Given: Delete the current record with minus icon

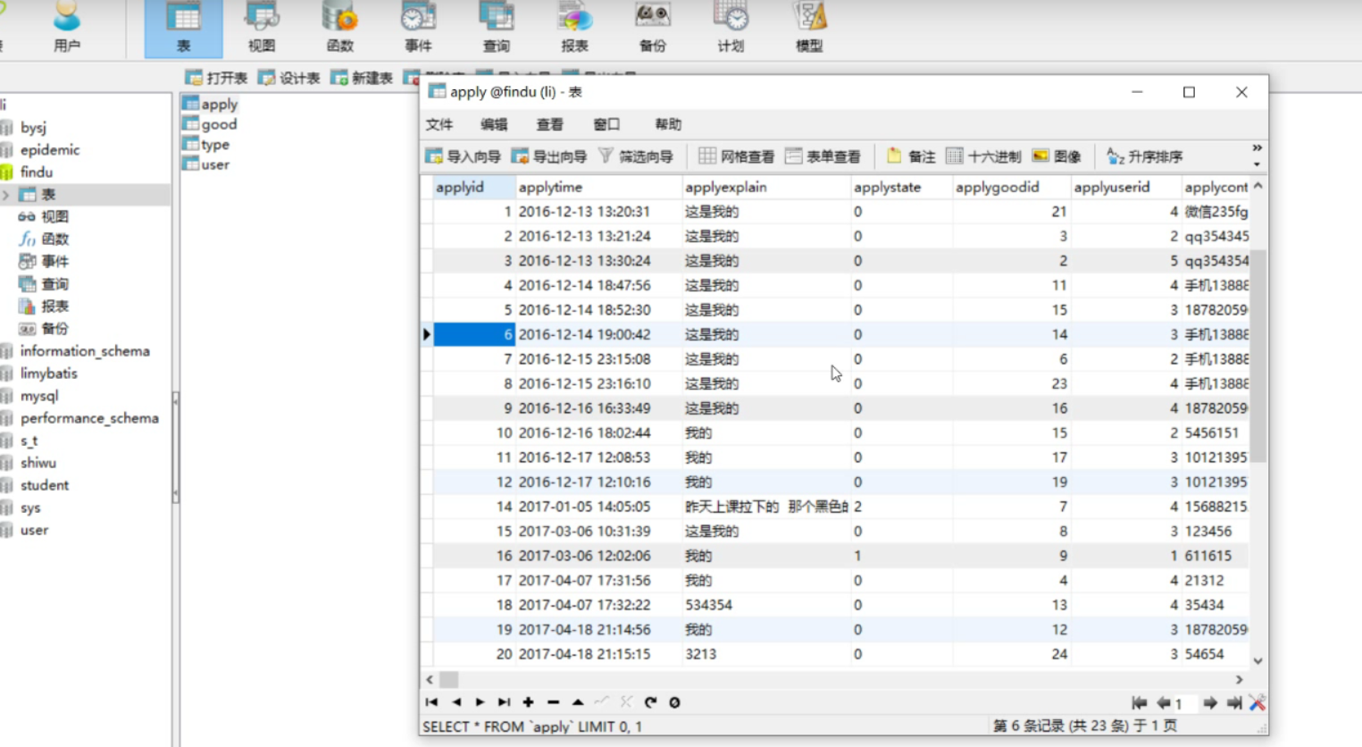Looking at the screenshot, I should pyautogui.click(x=553, y=702).
